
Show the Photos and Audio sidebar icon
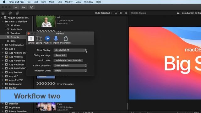[x=10, y=13]
